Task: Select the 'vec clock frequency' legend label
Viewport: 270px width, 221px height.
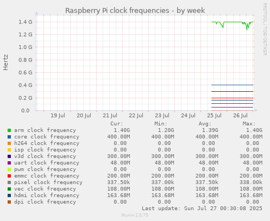Action: click(x=45, y=189)
